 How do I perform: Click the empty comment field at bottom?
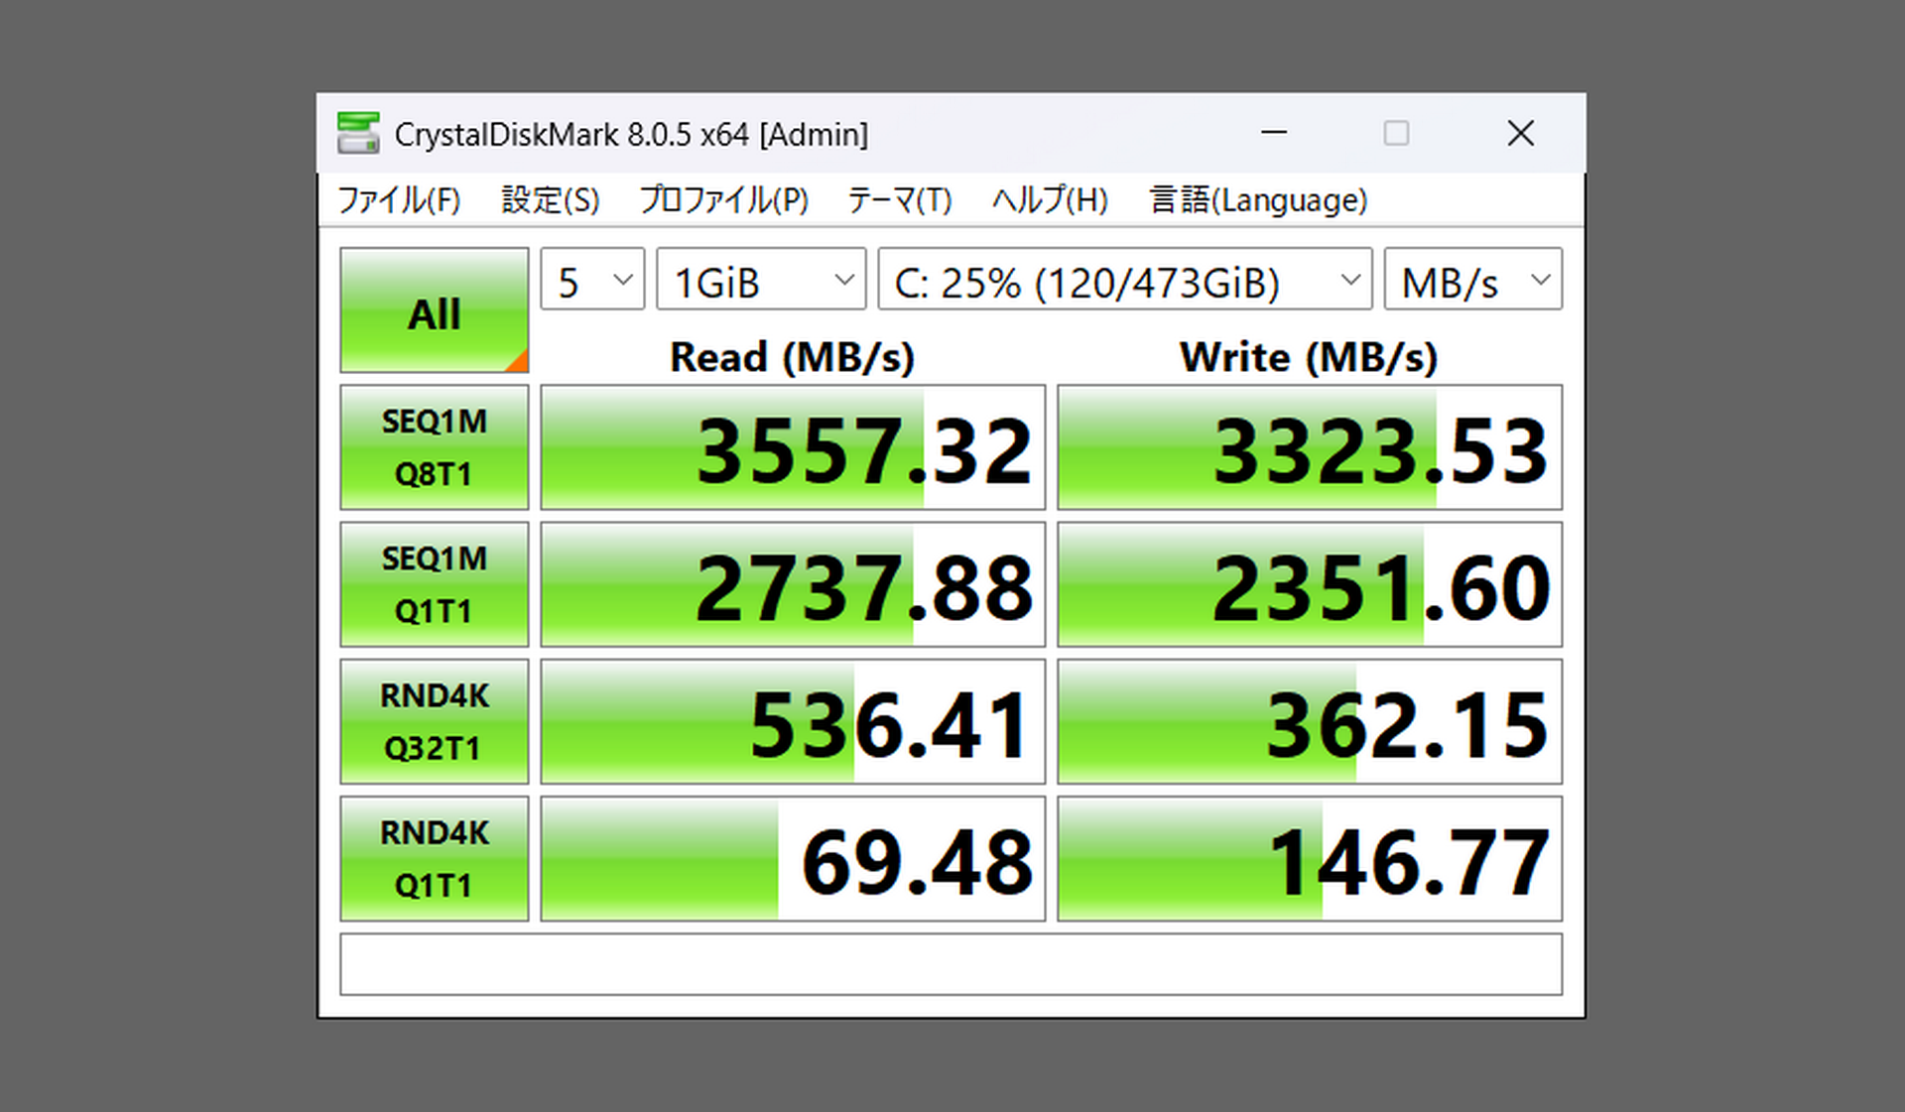point(951,964)
